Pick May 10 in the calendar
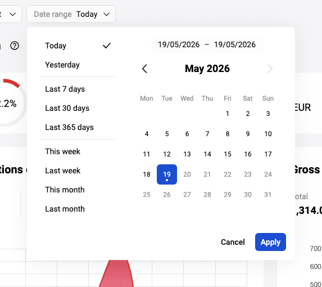Screen dimensions: 322x287 point(268,134)
